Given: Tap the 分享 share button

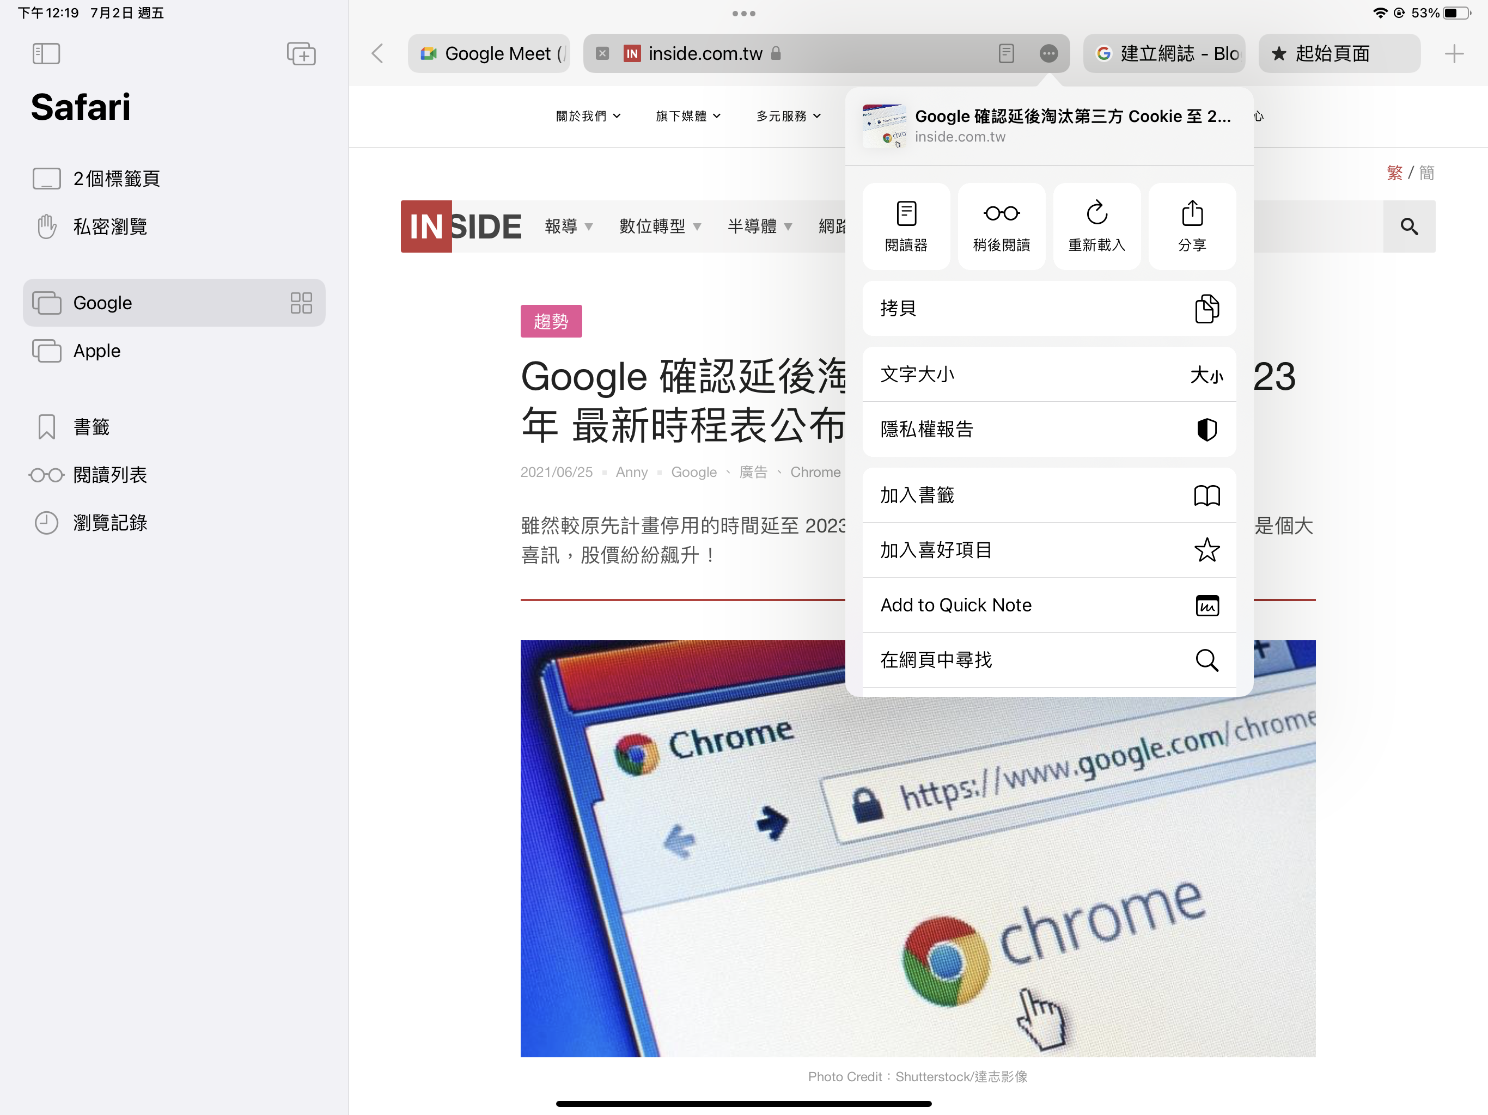Looking at the screenshot, I should click(1192, 226).
